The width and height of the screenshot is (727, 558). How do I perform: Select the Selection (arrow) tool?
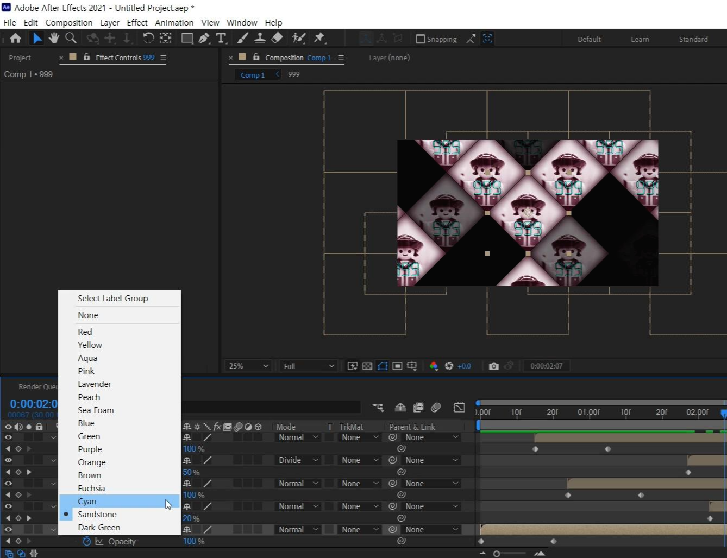(37, 38)
